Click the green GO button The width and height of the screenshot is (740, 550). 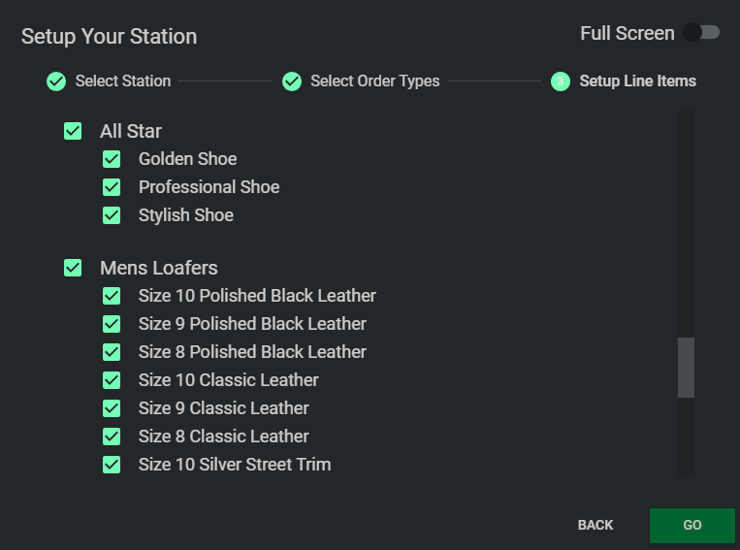pos(692,525)
